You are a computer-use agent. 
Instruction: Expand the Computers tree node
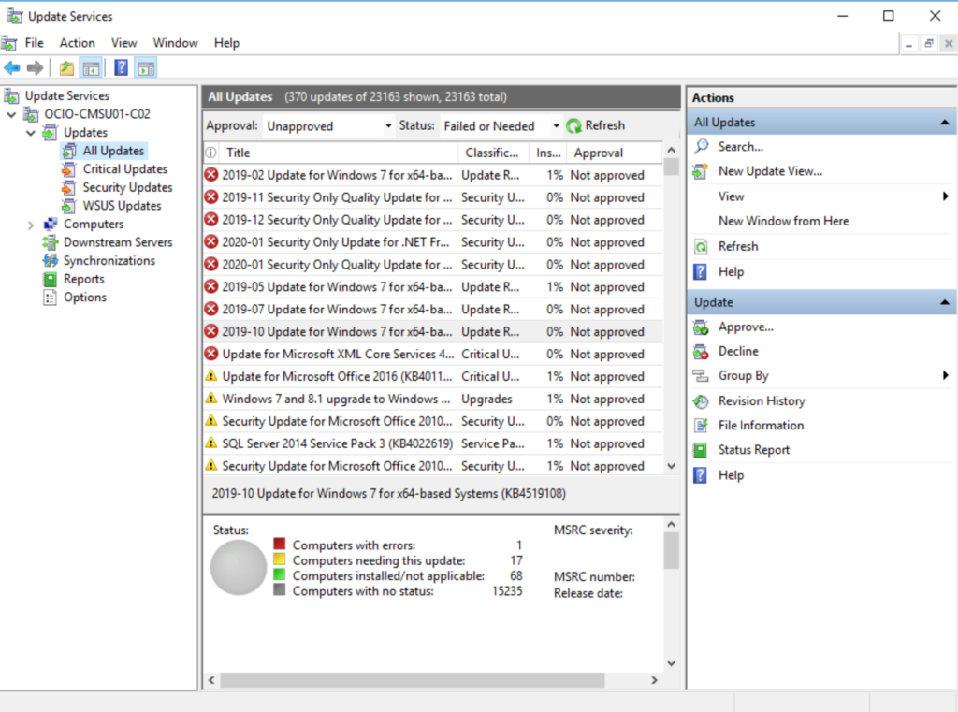(x=31, y=225)
